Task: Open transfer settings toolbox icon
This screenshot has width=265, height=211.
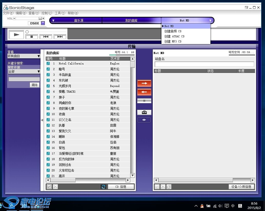Action: tap(144, 112)
